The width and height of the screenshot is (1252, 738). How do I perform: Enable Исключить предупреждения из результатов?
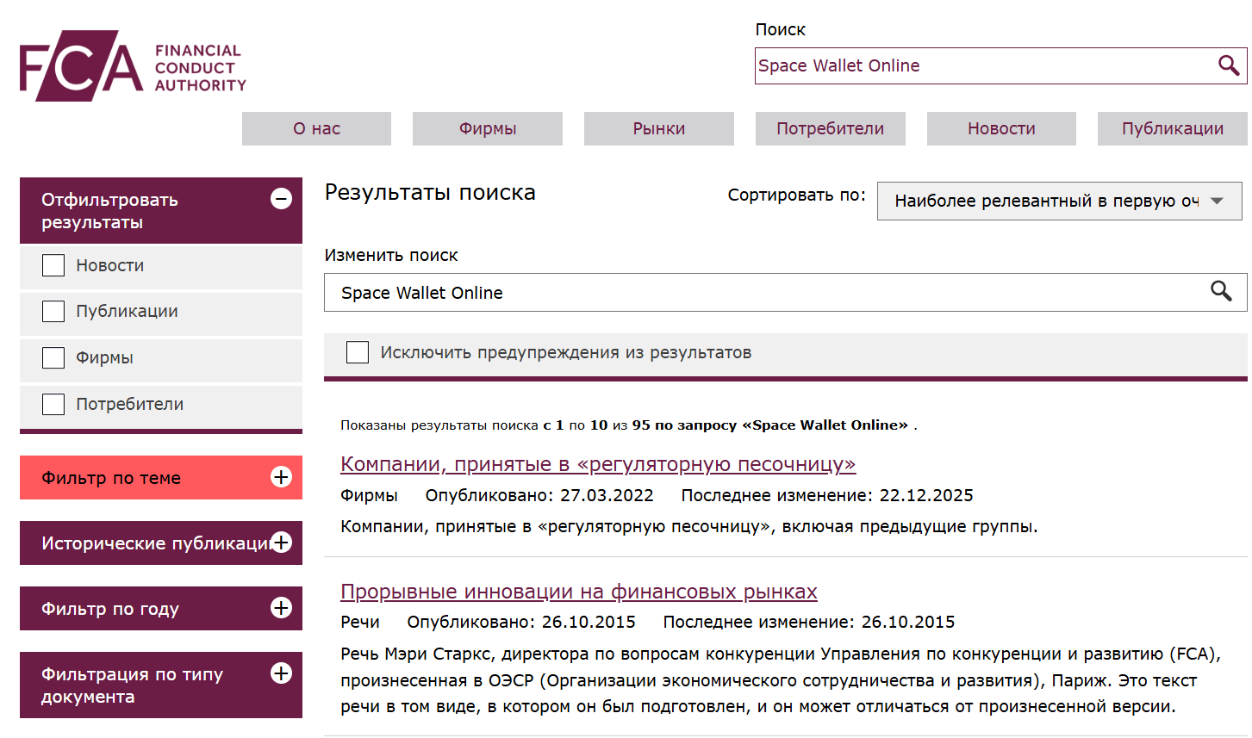tap(357, 351)
